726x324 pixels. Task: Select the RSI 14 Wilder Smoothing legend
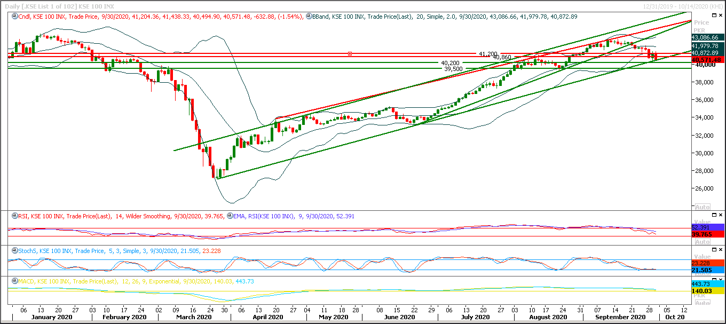(122, 216)
